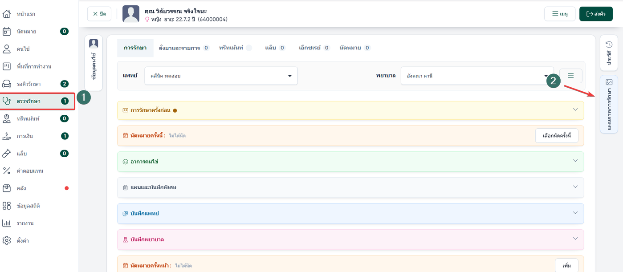Image resolution: width=623 pixels, height=272 pixels.
Task: Open the doctor dropdown คลินิก ทดสอบ
Action: pos(221,76)
